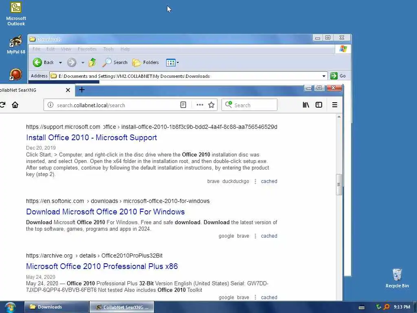The width and height of the screenshot is (417, 313).
Task: Open Microsoft Outlook desktop shortcut
Action: tap(16, 14)
